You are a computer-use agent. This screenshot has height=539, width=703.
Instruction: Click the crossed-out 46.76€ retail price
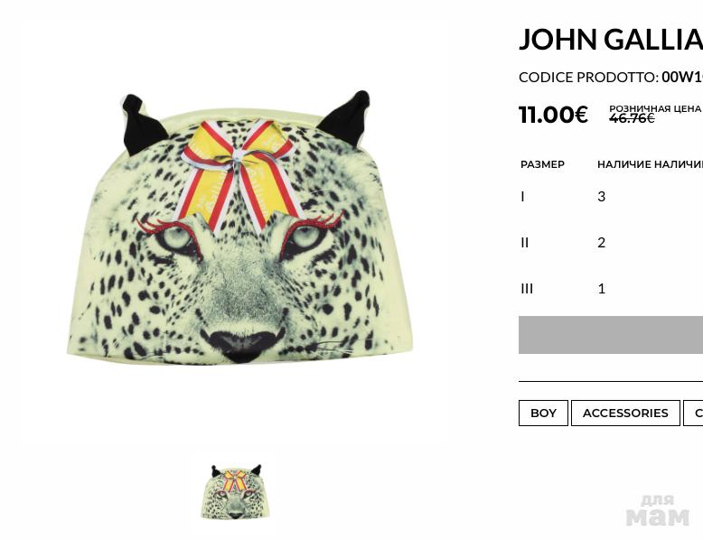pos(632,118)
